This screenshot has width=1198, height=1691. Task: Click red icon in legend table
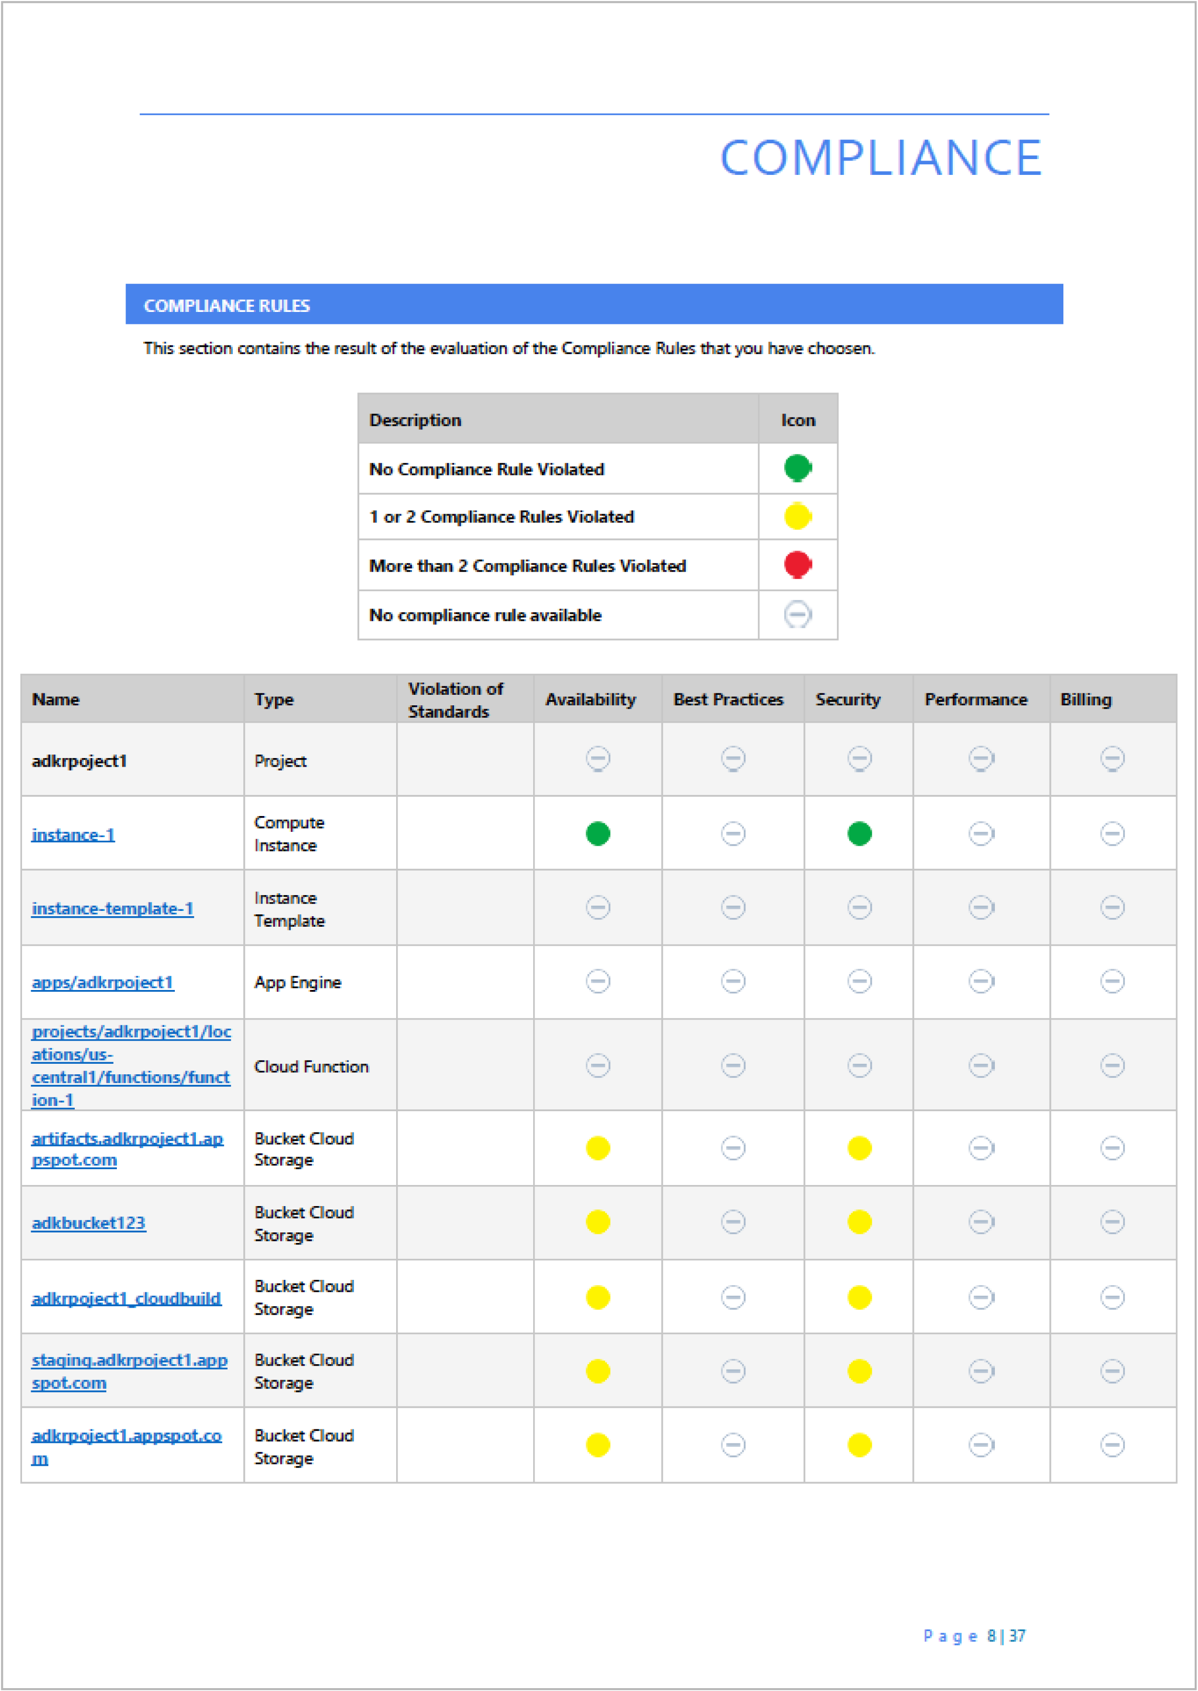tap(798, 564)
